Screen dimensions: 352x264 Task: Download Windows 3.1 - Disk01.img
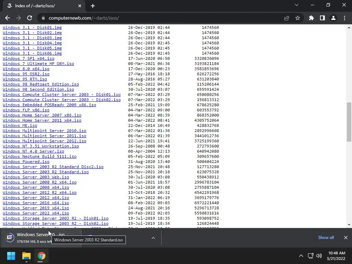coord(32,27)
